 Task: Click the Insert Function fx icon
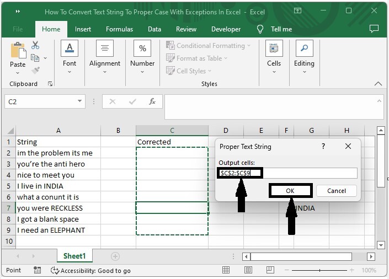tap(152, 101)
